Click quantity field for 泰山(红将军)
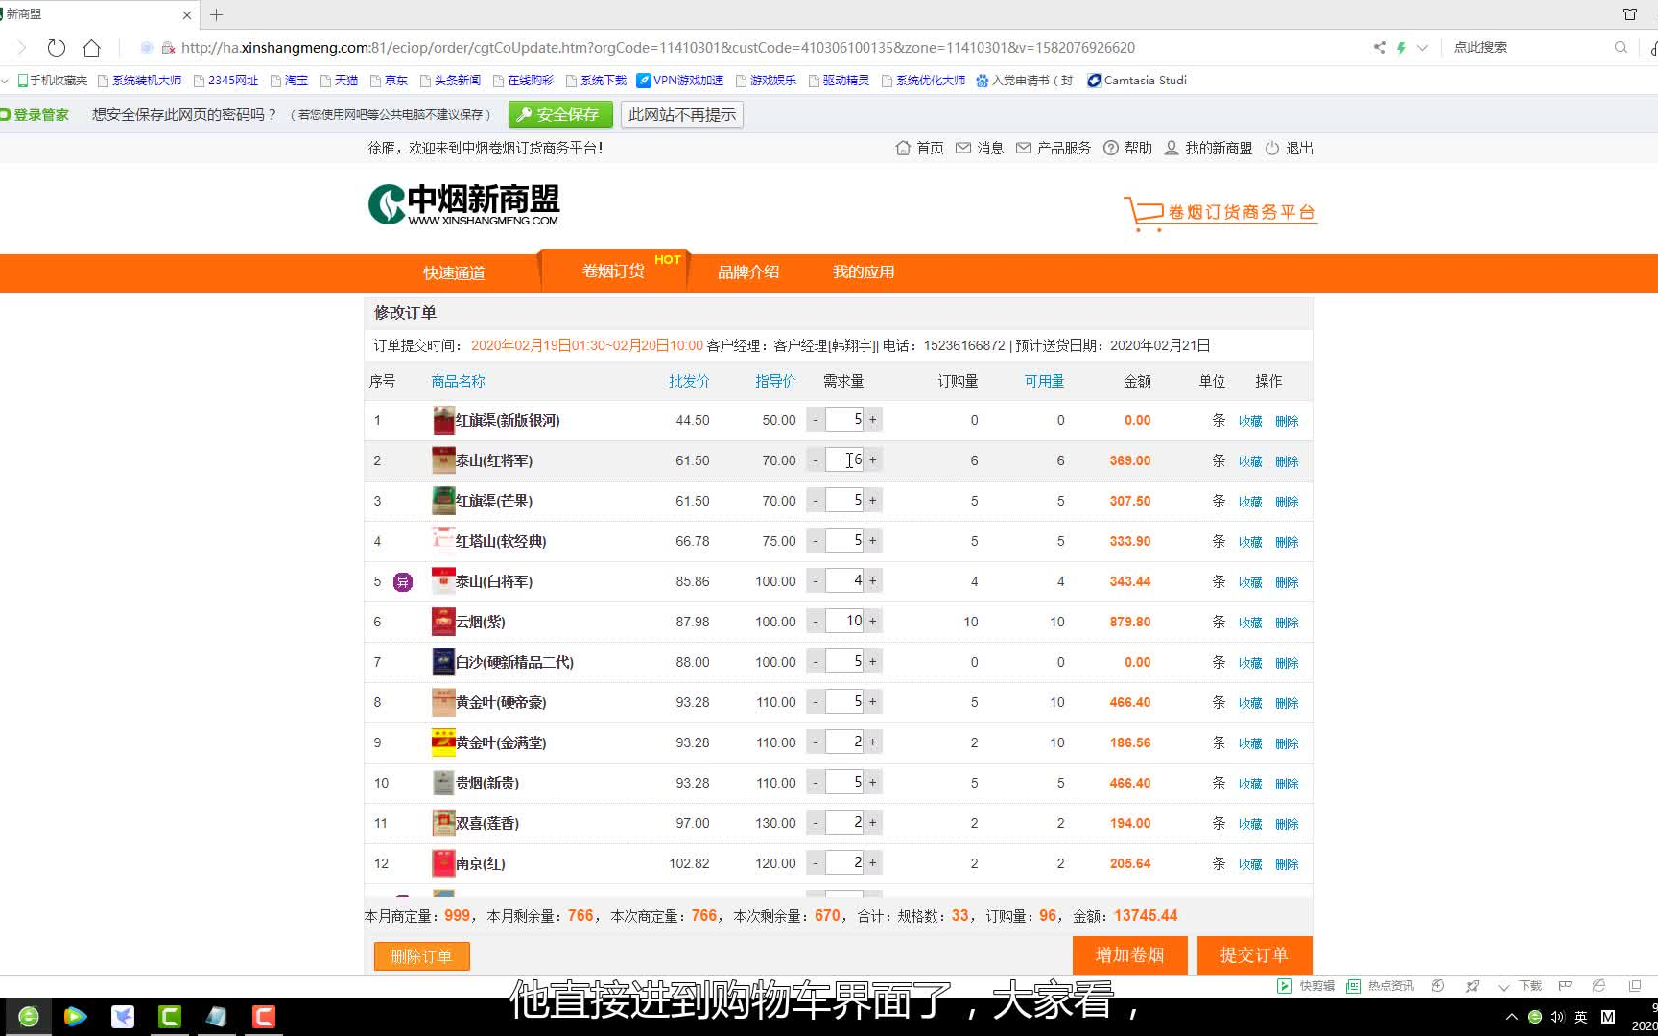1658x1036 pixels. coord(844,460)
